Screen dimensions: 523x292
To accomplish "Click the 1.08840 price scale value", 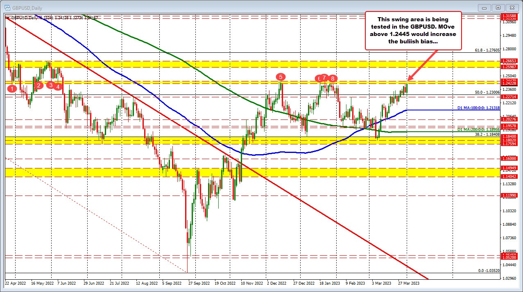I will 509,224.
